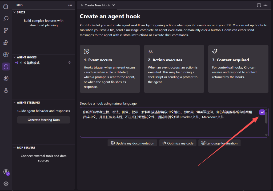Collapse the AGENT HOOKS section
The image size is (273, 191).
tap(15, 57)
